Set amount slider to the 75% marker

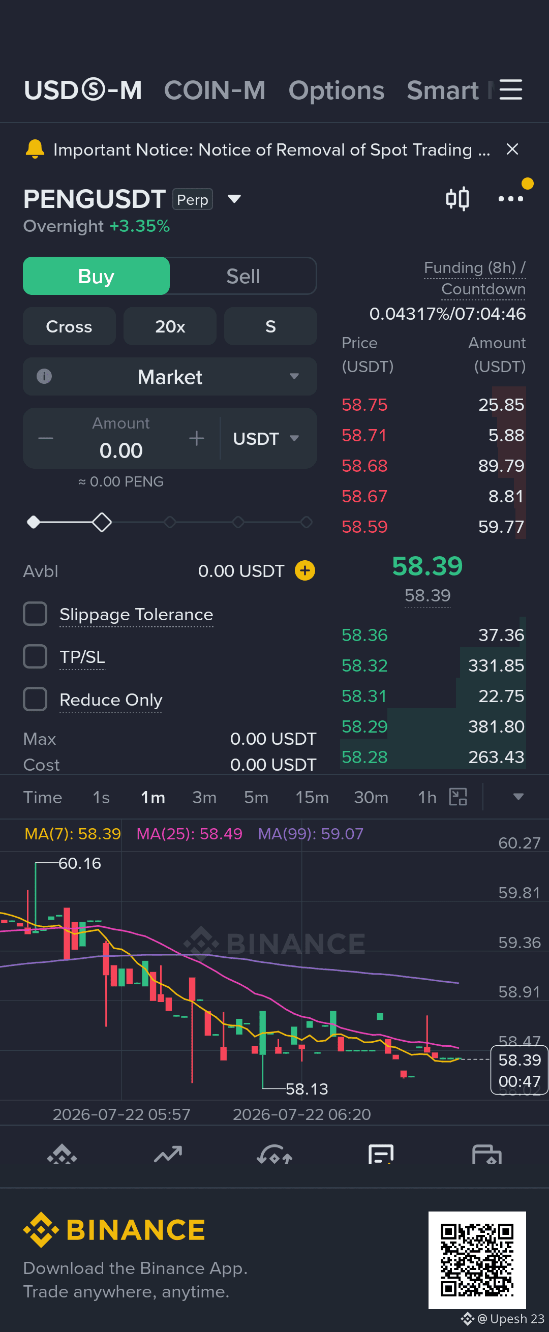point(238,522)
